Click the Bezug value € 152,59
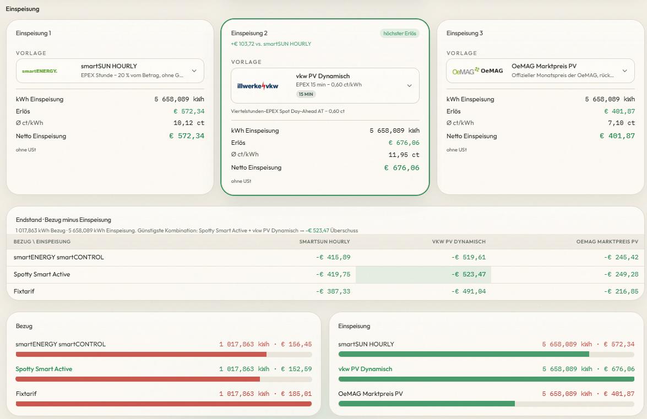 tap(296, 369)
